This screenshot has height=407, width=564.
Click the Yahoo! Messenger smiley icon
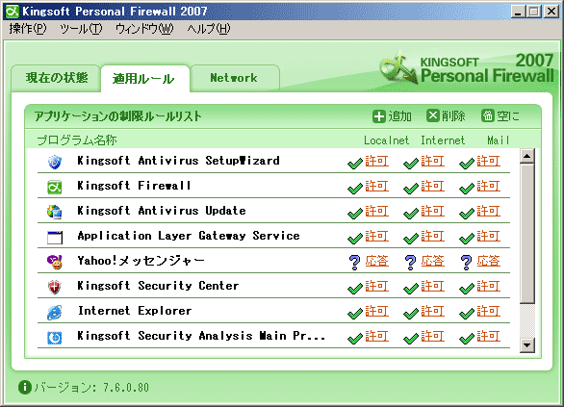click(x=55, y=262)
